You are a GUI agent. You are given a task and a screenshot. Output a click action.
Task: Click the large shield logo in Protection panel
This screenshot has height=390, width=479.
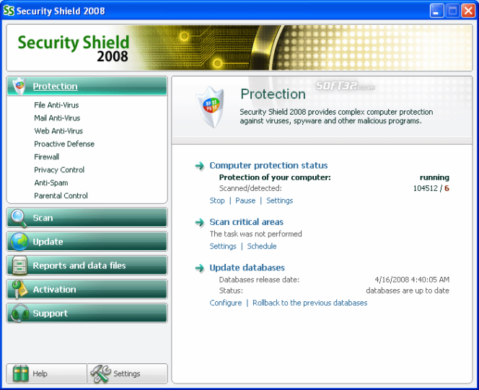(x=210, y=107)
